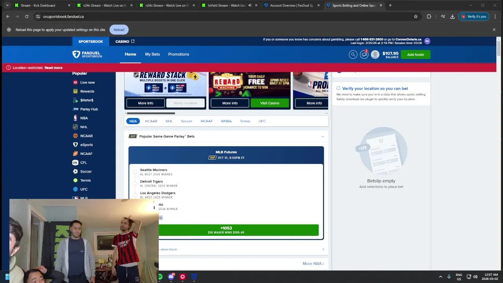Open the account avatar menu
Screen dimensions: 503x283
[x=375, y=55]
